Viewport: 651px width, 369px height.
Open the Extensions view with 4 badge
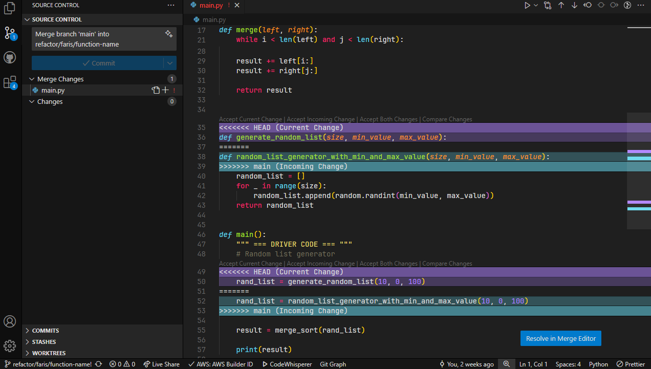[10, 82]
